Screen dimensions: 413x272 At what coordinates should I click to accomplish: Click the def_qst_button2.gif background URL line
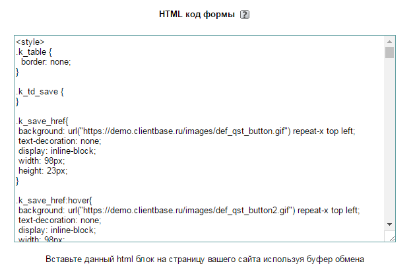pyautogui.click(x=189, y=211)
